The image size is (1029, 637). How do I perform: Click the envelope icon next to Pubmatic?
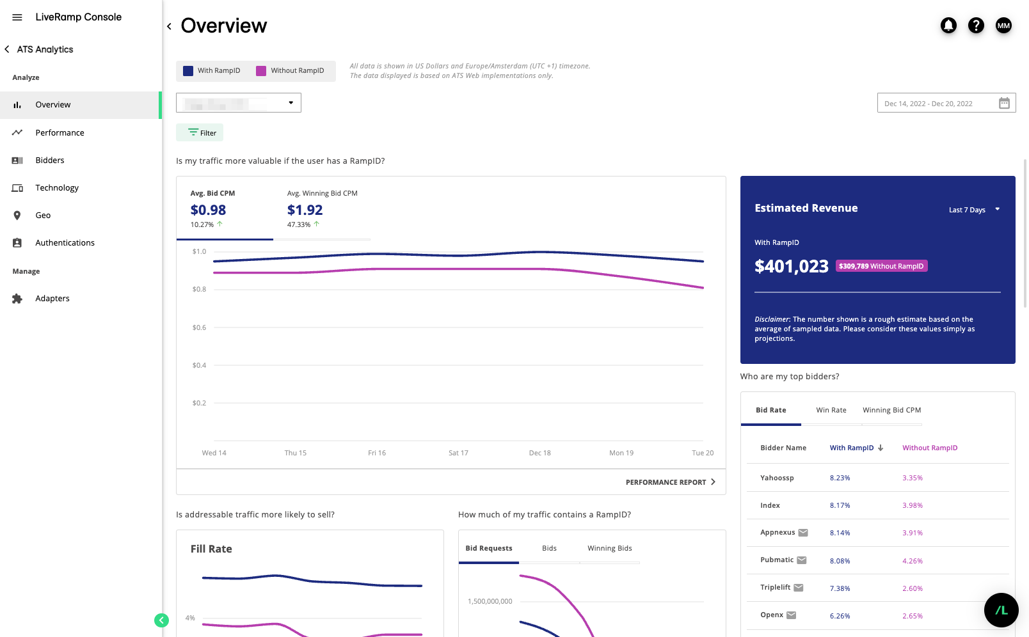(x=801, y=560)
